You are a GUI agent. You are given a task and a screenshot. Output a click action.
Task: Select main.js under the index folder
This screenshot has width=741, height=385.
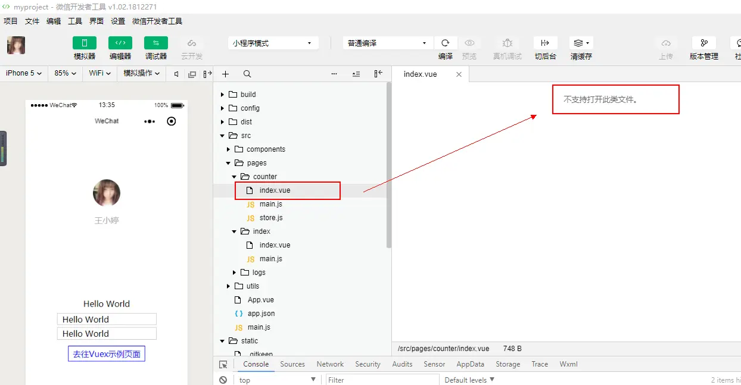(x=271, y=259)
